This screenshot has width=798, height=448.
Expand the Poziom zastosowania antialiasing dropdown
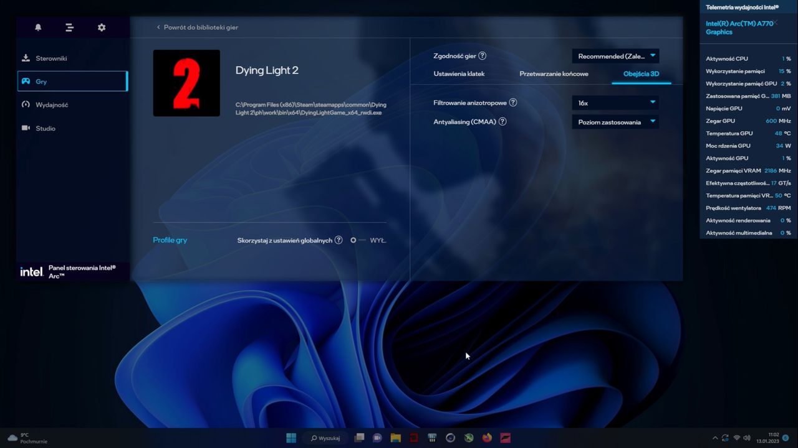pyautogui.click(x=615, y=122)
